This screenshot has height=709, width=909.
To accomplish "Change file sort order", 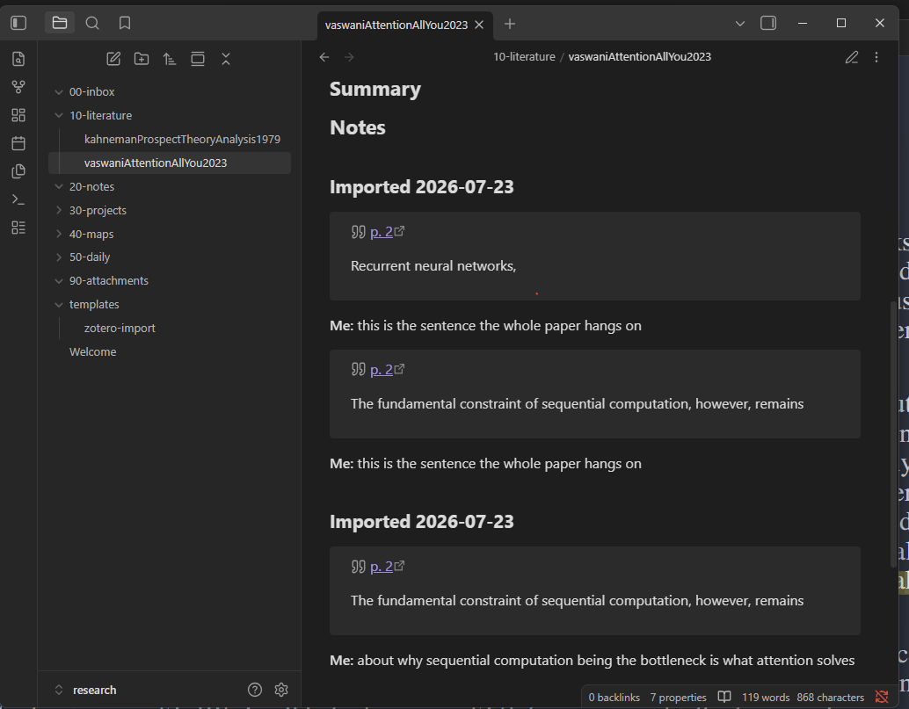I will click(x=170, y=59).
